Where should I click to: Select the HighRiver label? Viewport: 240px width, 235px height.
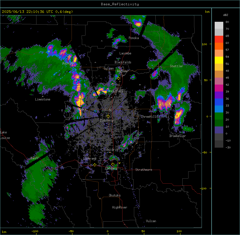(x=120, y=207)
